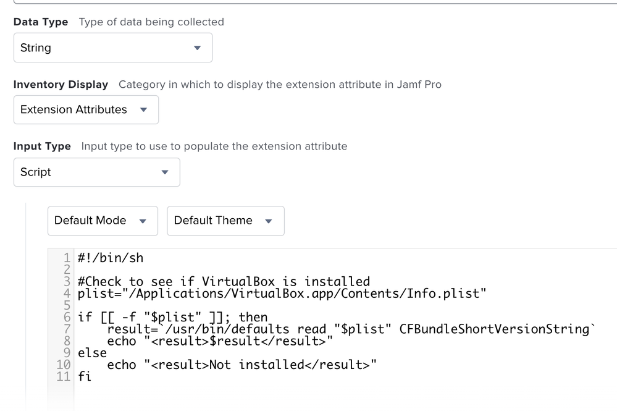Click the CFBundleShortVersionString line in script

click(351, 329)
